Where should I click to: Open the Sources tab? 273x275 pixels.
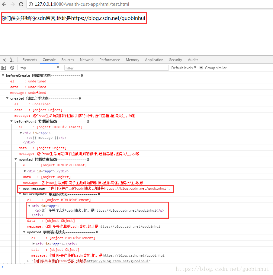click(x=68, y=60)
